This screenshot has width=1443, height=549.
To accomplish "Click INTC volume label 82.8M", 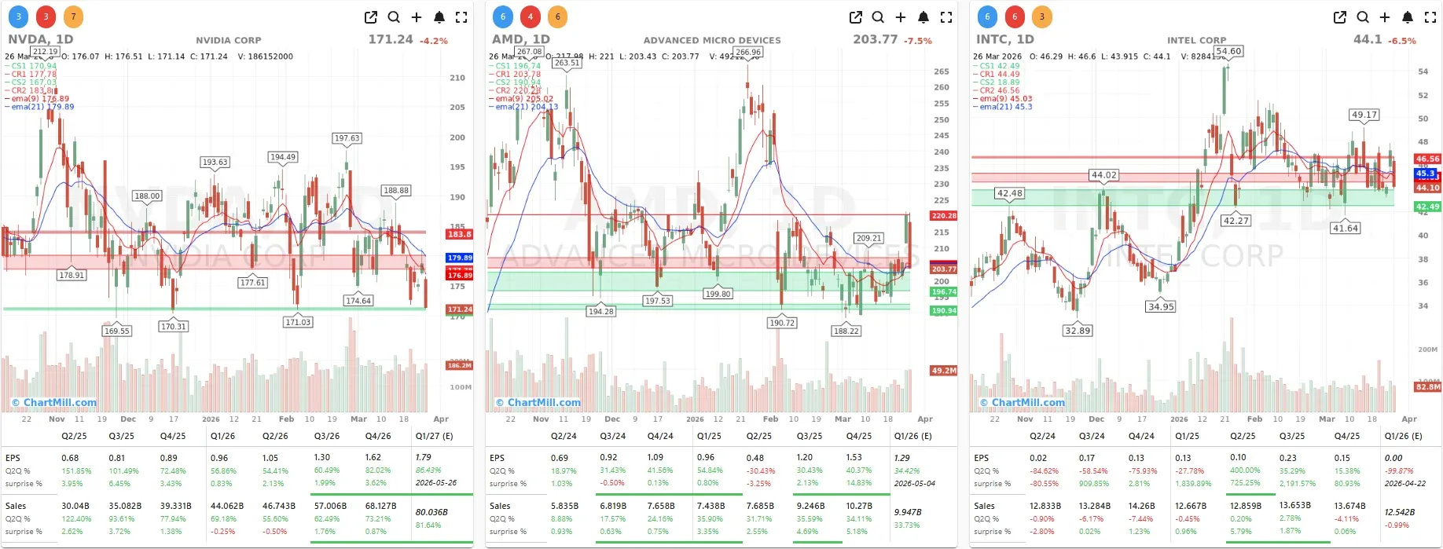I will (x=1428, y=386).
